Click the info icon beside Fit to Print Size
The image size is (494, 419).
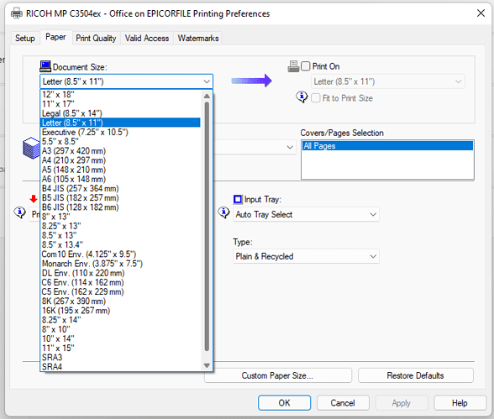(302, 97)
